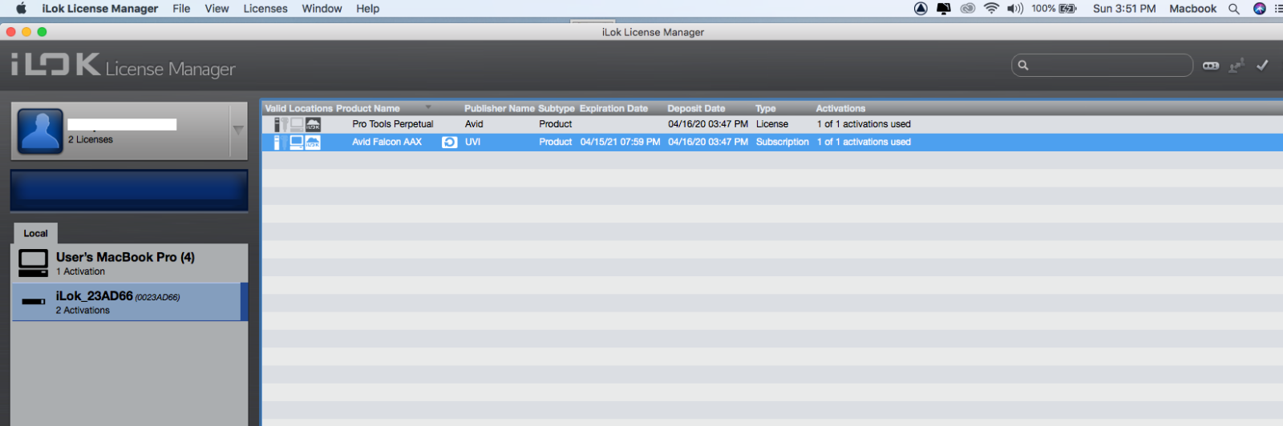Click the computer icon beside User's MacBook Pro
The image size is (1283, 426).
point(34,263)
